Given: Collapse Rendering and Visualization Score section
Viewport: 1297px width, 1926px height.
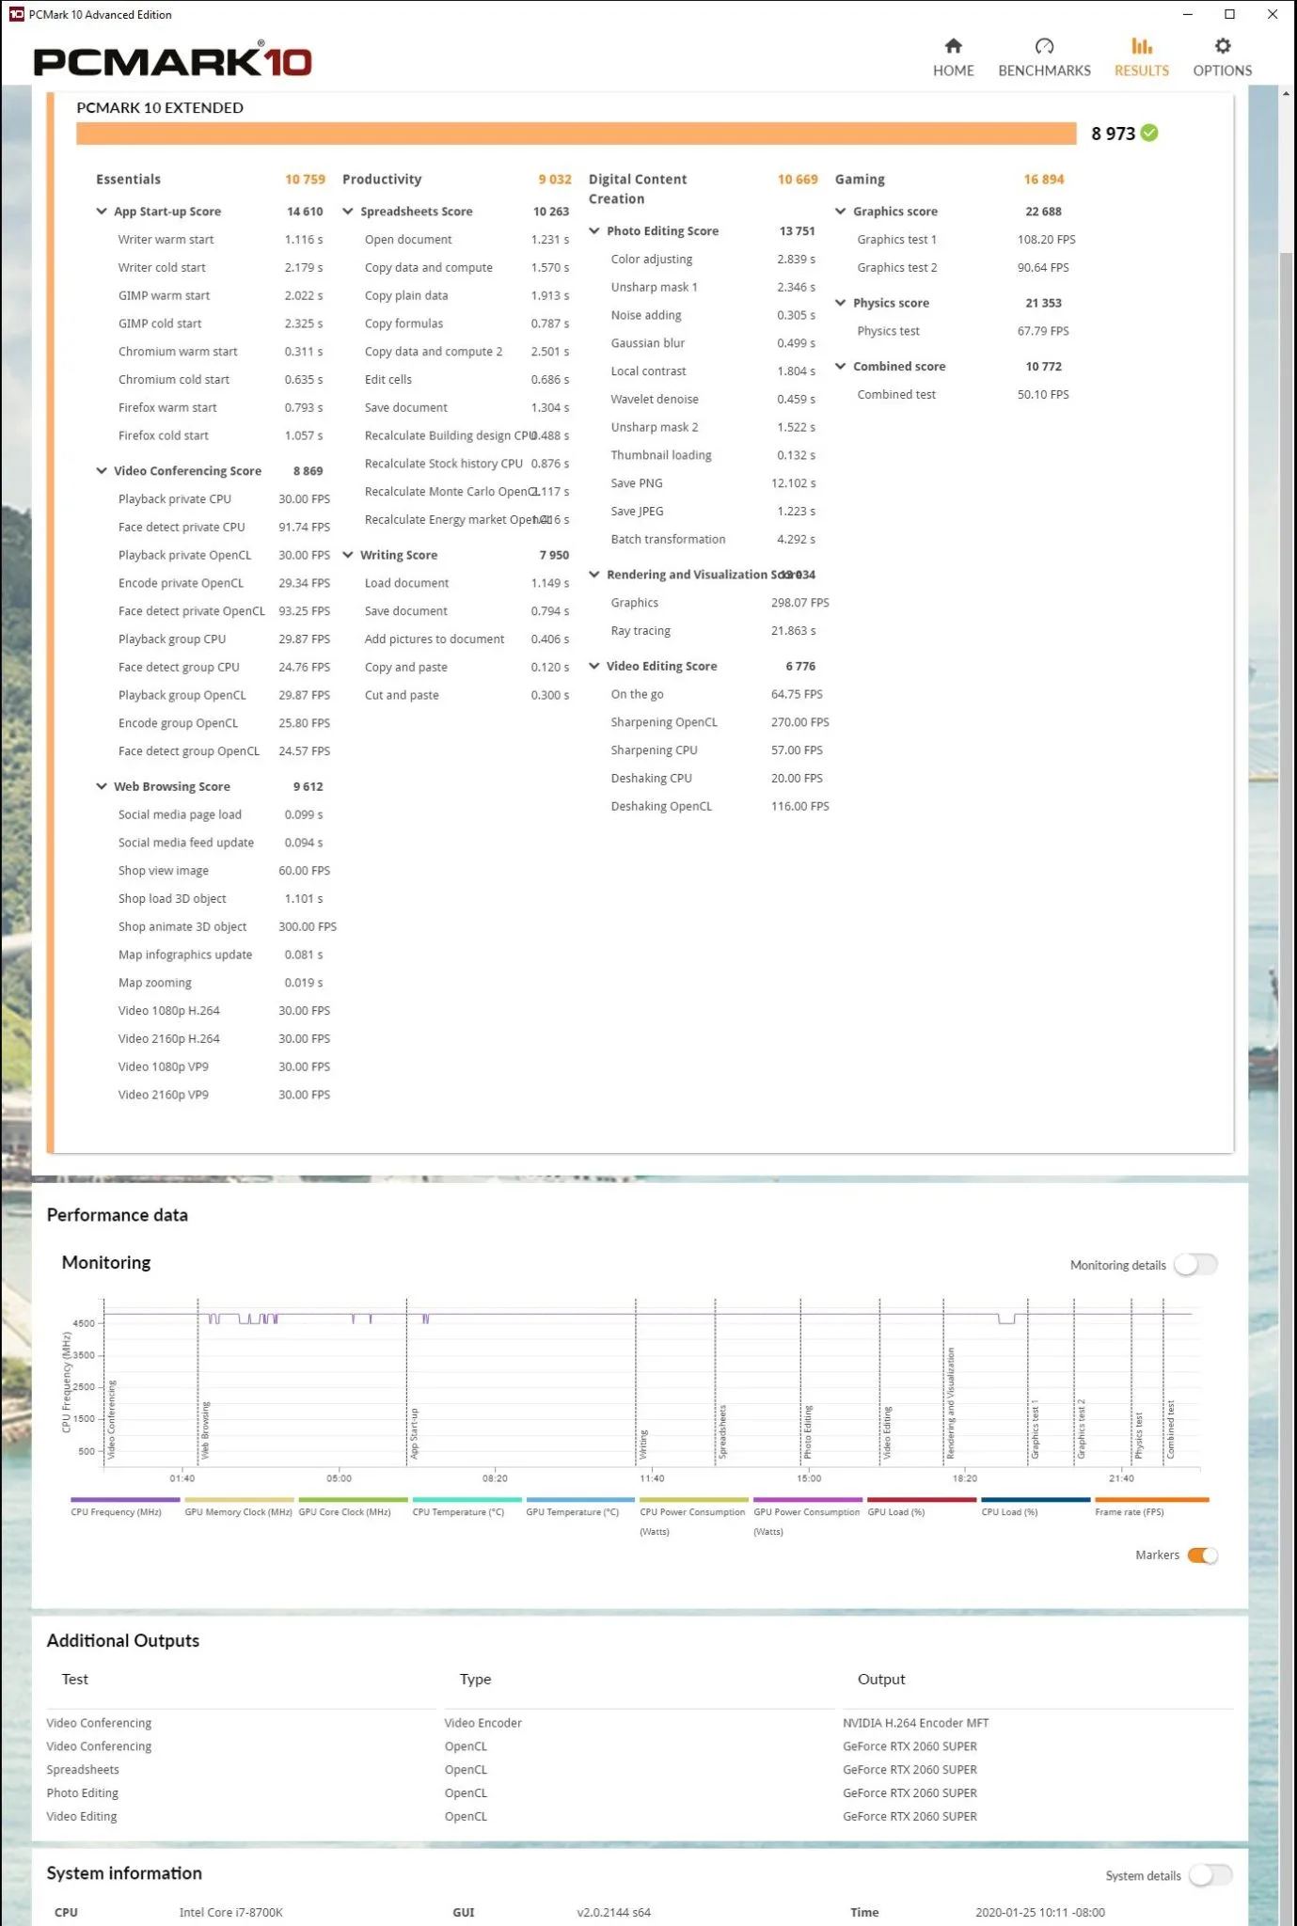Looking at the screenshot, I should coord(594,575).
